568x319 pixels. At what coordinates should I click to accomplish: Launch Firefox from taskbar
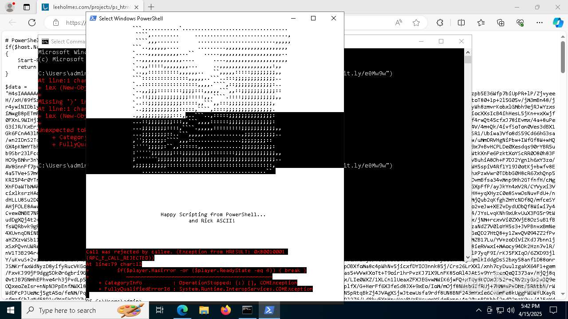pyautogui.click(x=226, y=310)
